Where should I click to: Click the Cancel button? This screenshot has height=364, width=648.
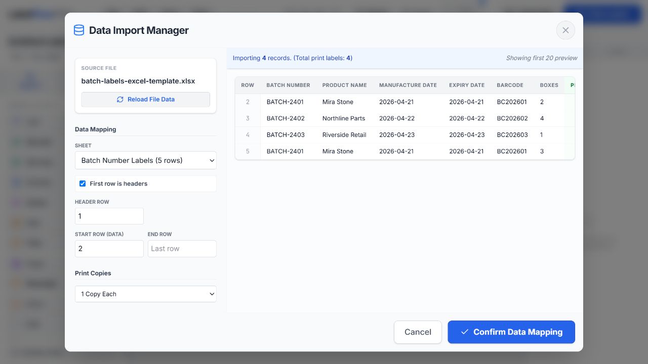point(418,332)
